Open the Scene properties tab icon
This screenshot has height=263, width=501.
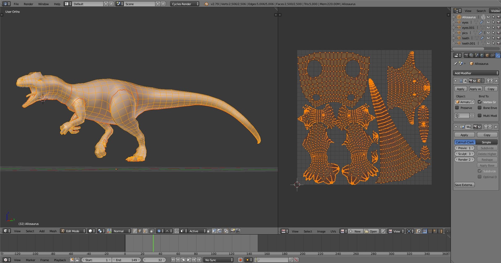pos(477,55)
